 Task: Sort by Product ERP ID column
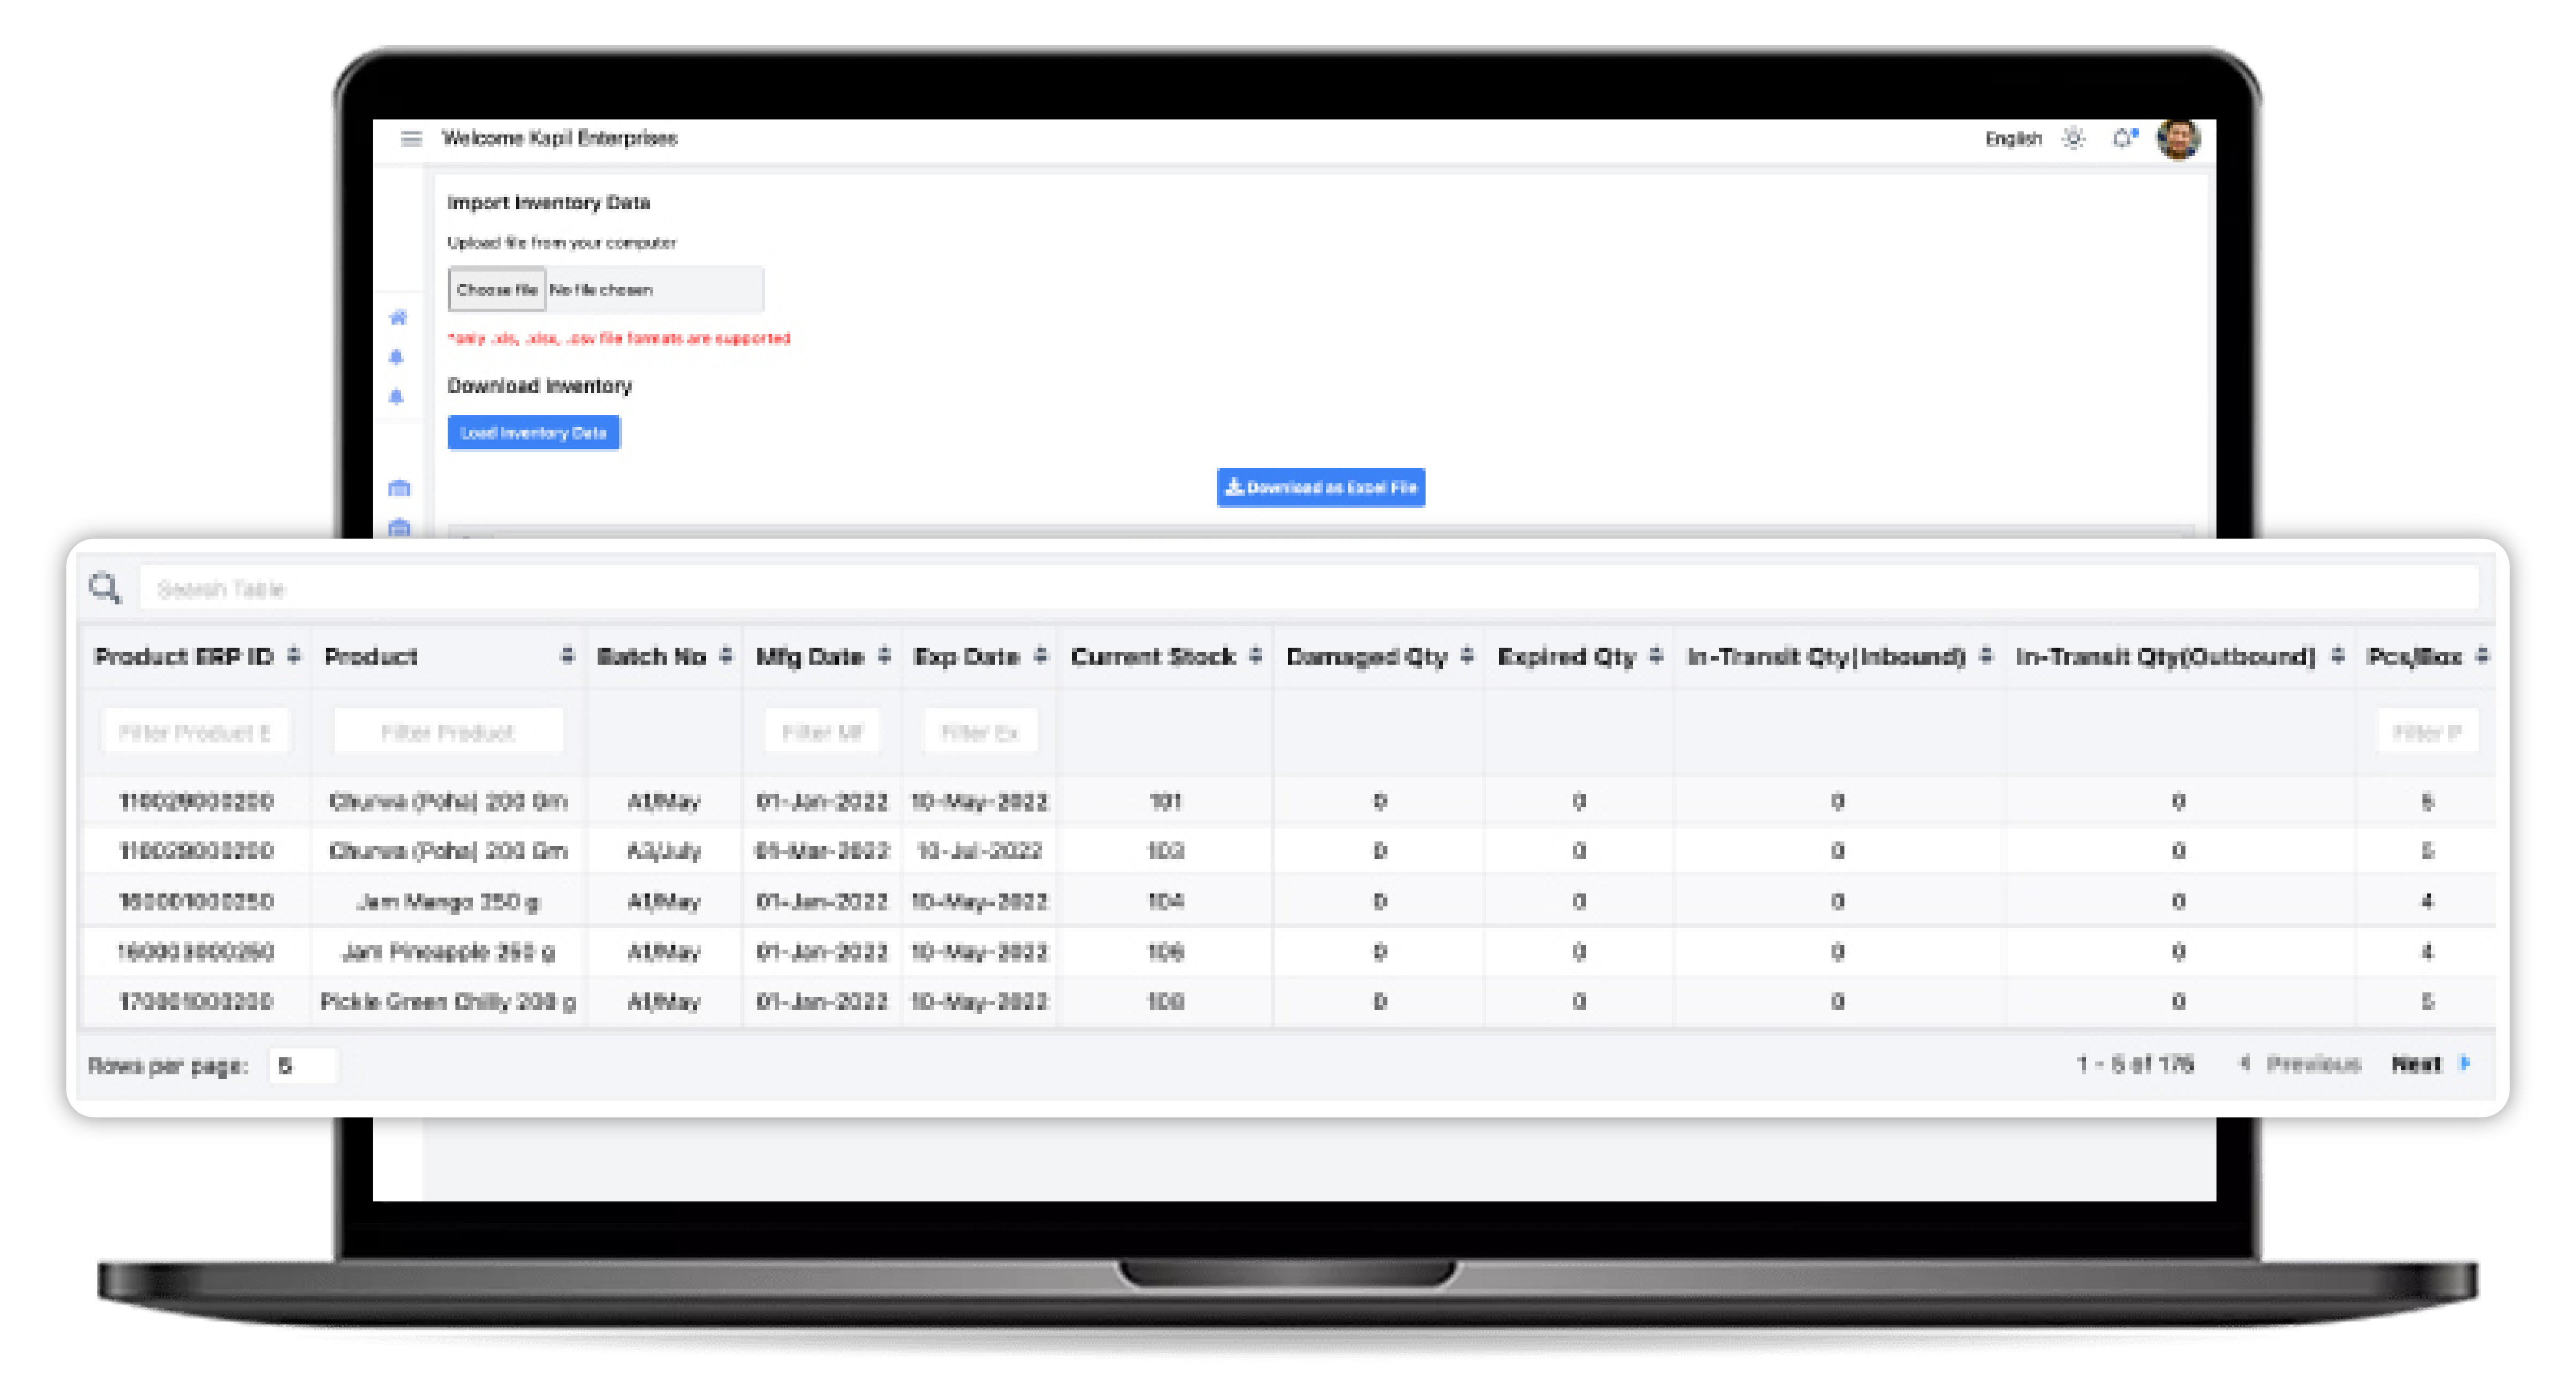[293, 656]
